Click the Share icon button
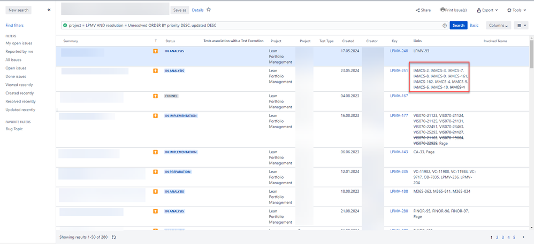 423,10
